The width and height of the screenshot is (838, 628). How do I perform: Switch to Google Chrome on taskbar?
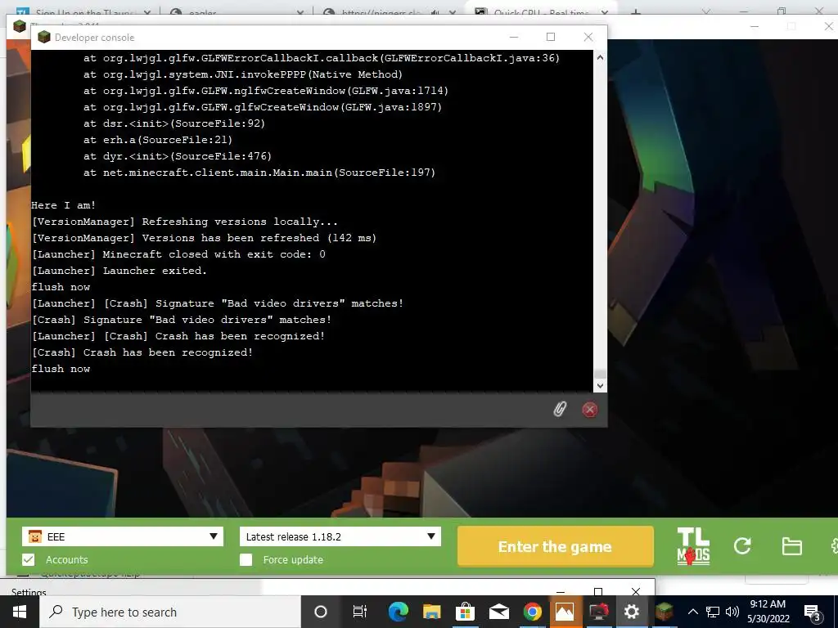(x=532, y=612)
